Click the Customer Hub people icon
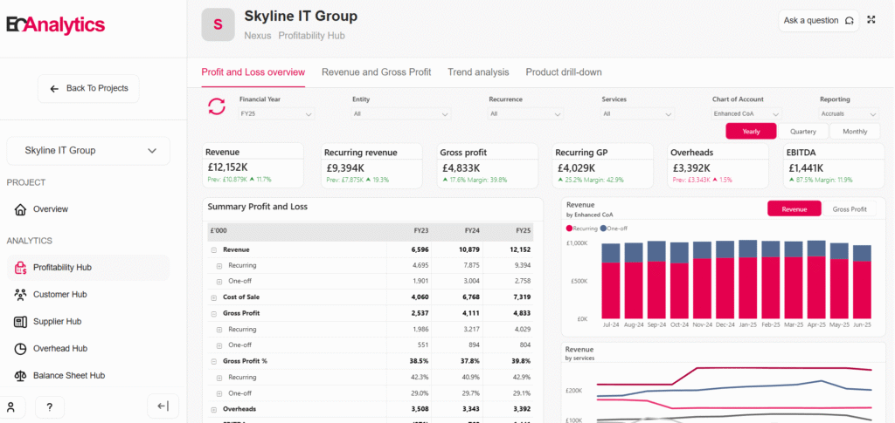Viewport: 895px width, 423px height. [x=20, y=295]
